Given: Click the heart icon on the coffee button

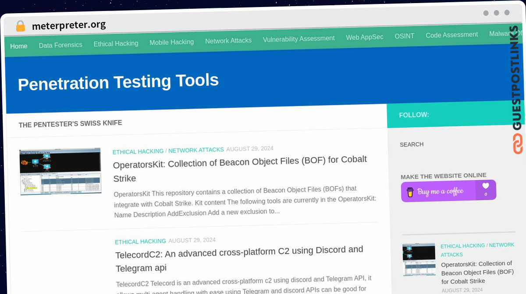Looking at the screenshot, I should 485,186.
